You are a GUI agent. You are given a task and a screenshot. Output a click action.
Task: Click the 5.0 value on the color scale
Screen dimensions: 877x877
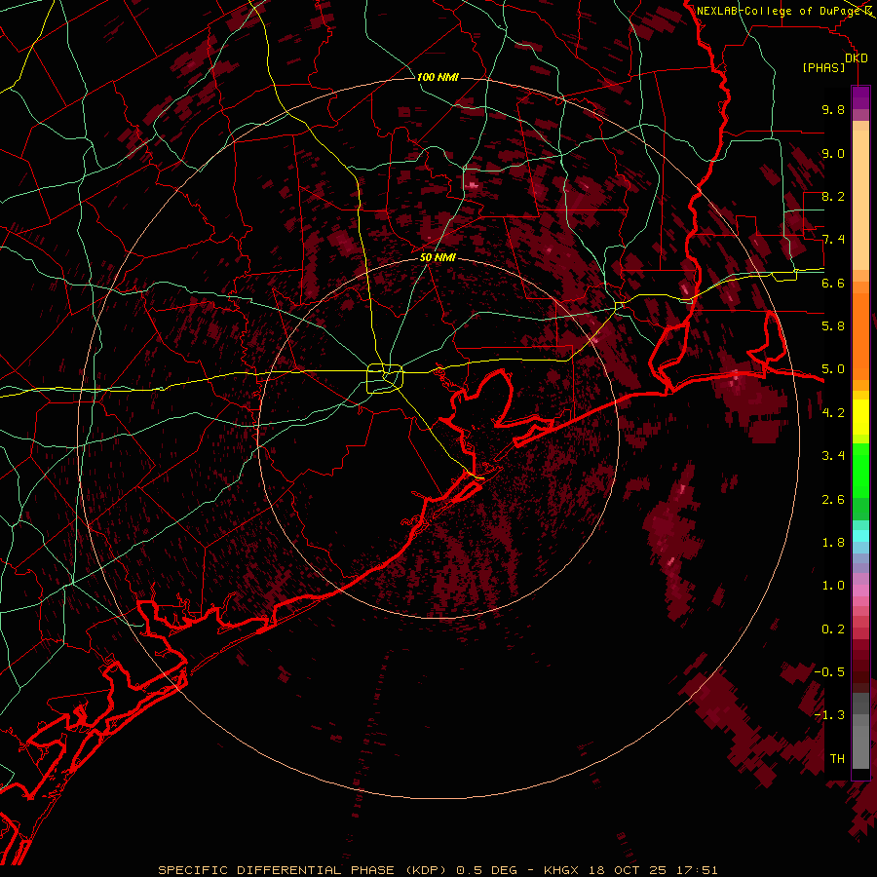[833, 369]
